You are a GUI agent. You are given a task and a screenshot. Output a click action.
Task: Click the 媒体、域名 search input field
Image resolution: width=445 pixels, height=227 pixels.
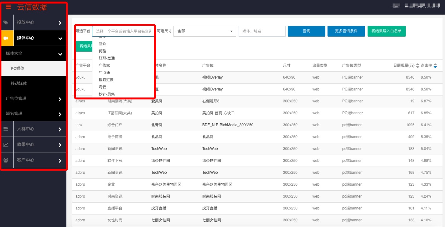click(262, 31)
